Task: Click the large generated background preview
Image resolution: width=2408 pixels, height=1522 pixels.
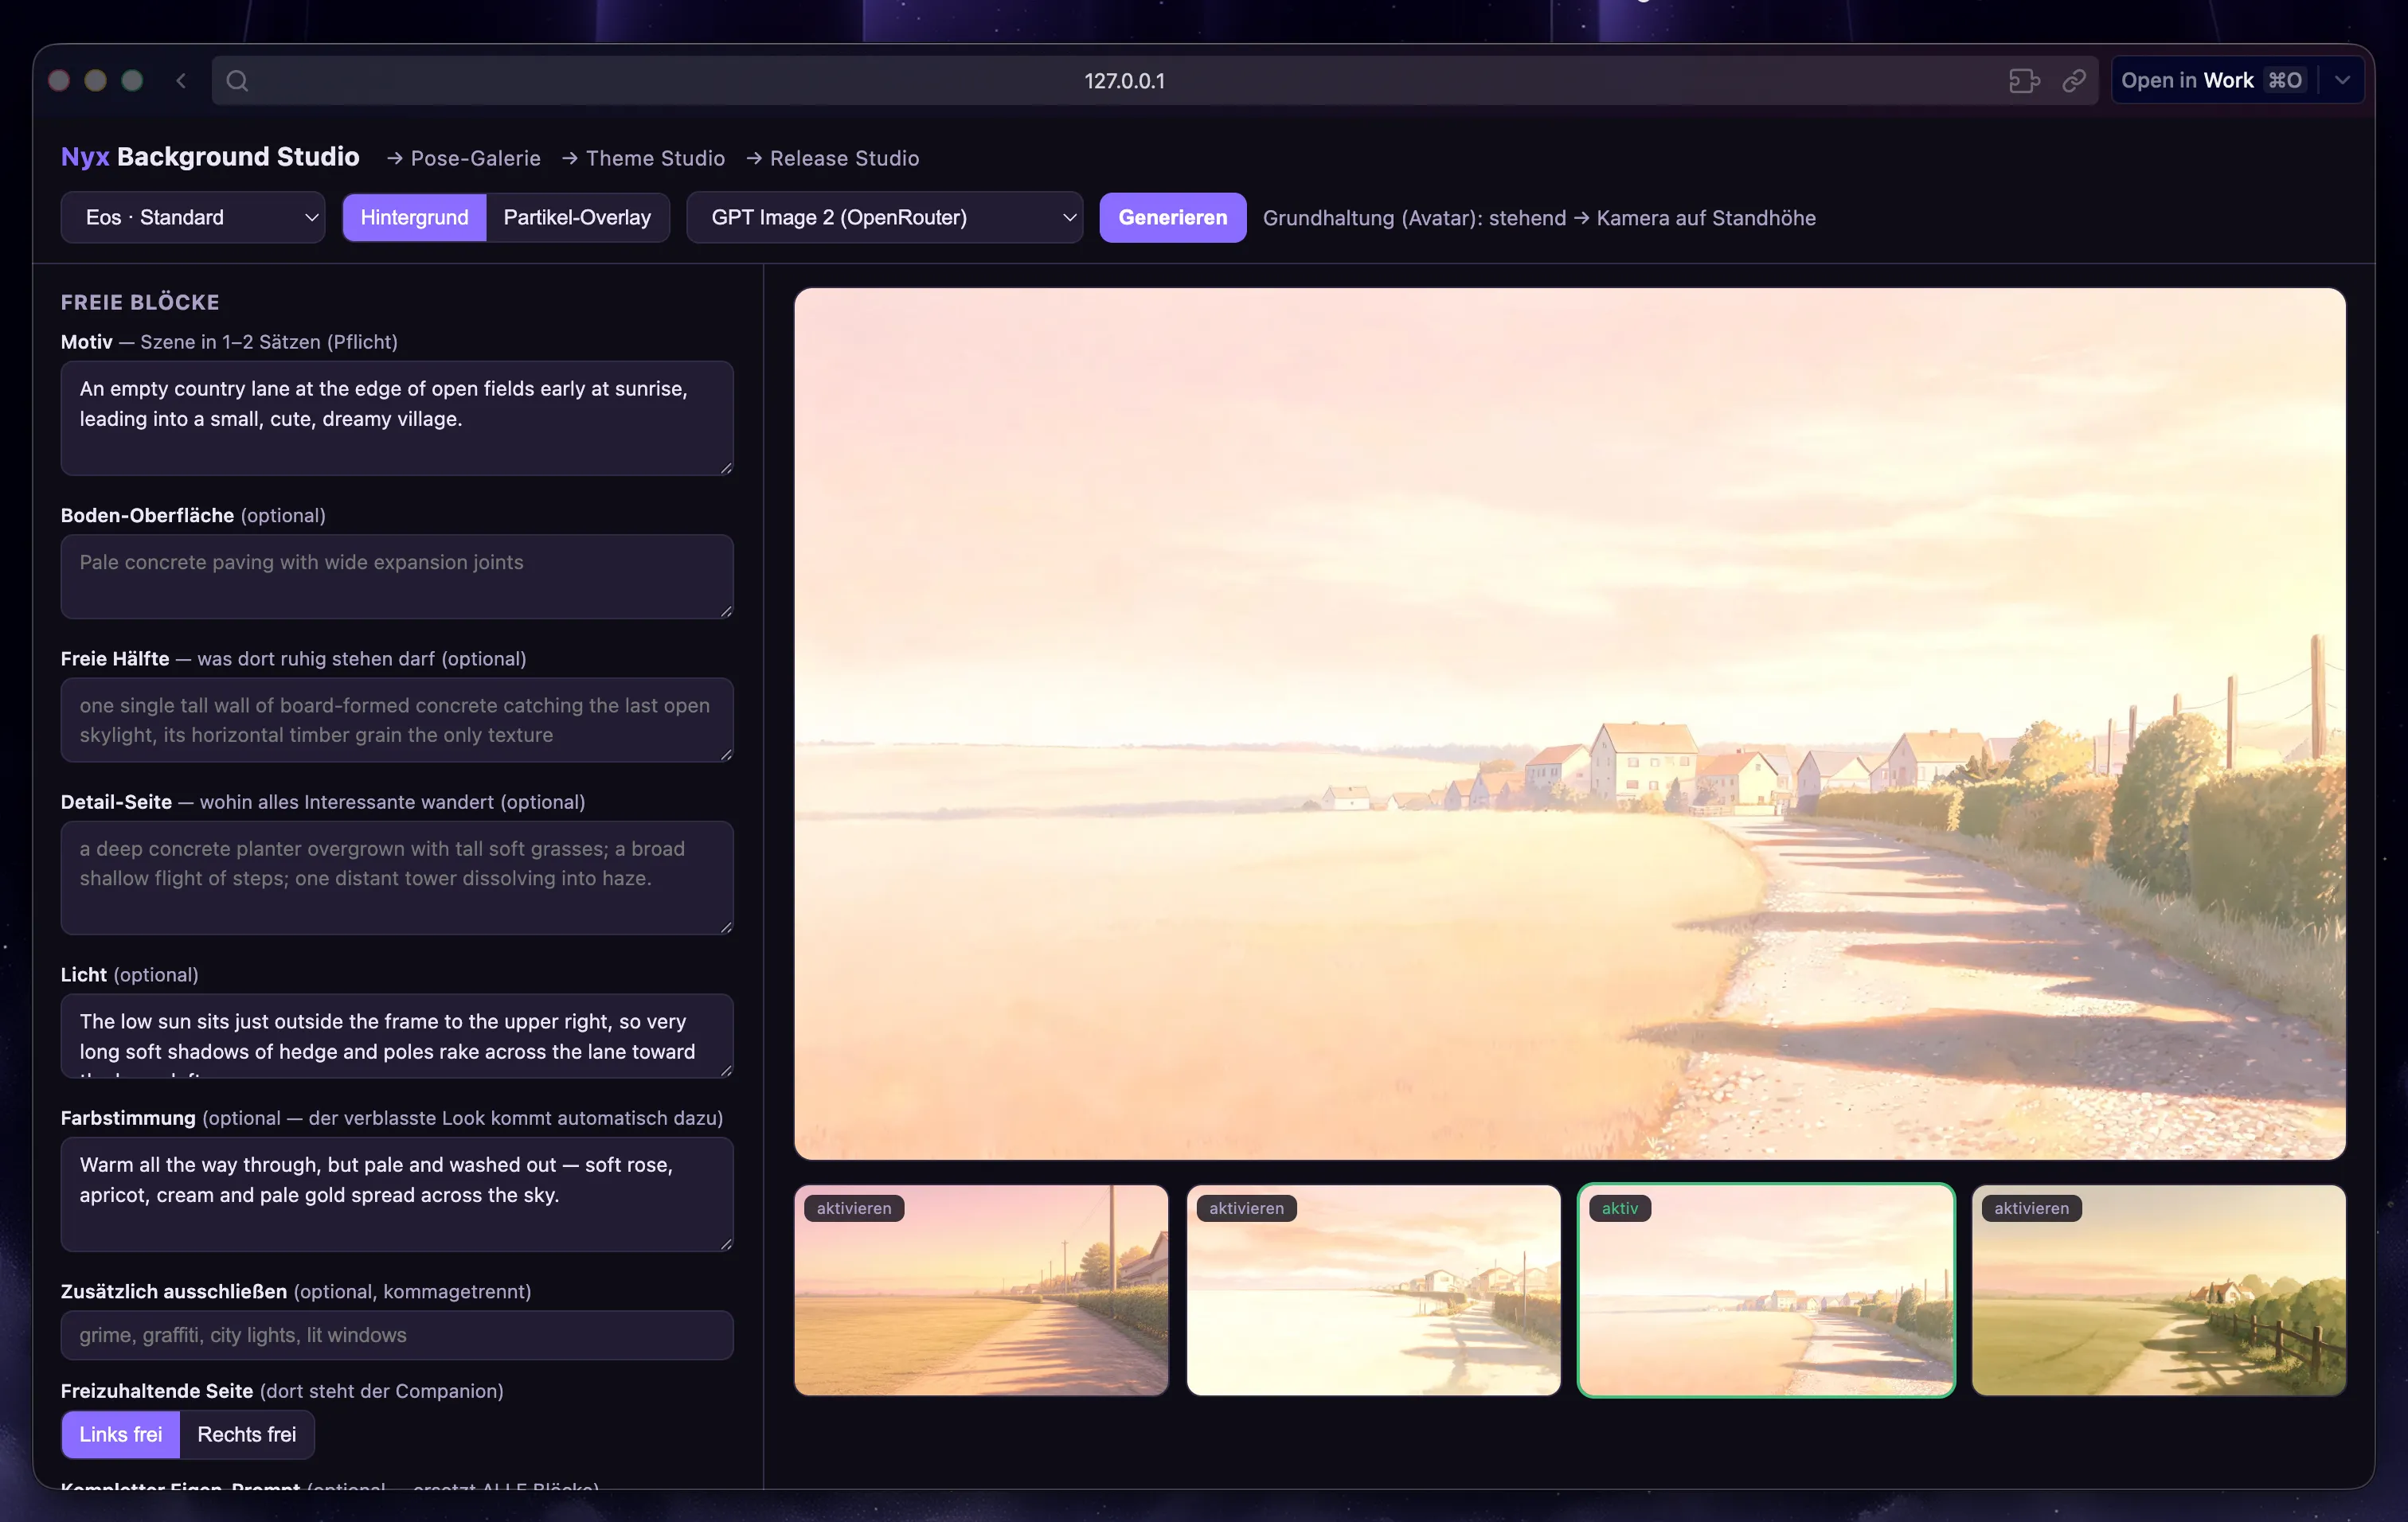Action: [1570, 724]
